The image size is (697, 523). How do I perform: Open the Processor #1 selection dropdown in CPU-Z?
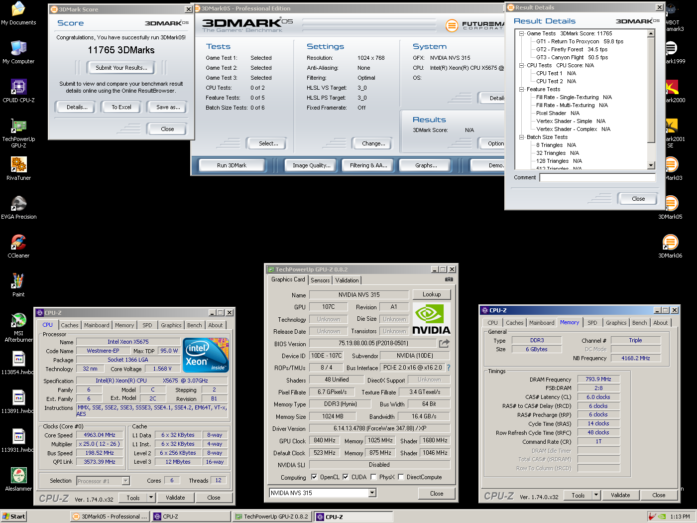click(125, 481)
